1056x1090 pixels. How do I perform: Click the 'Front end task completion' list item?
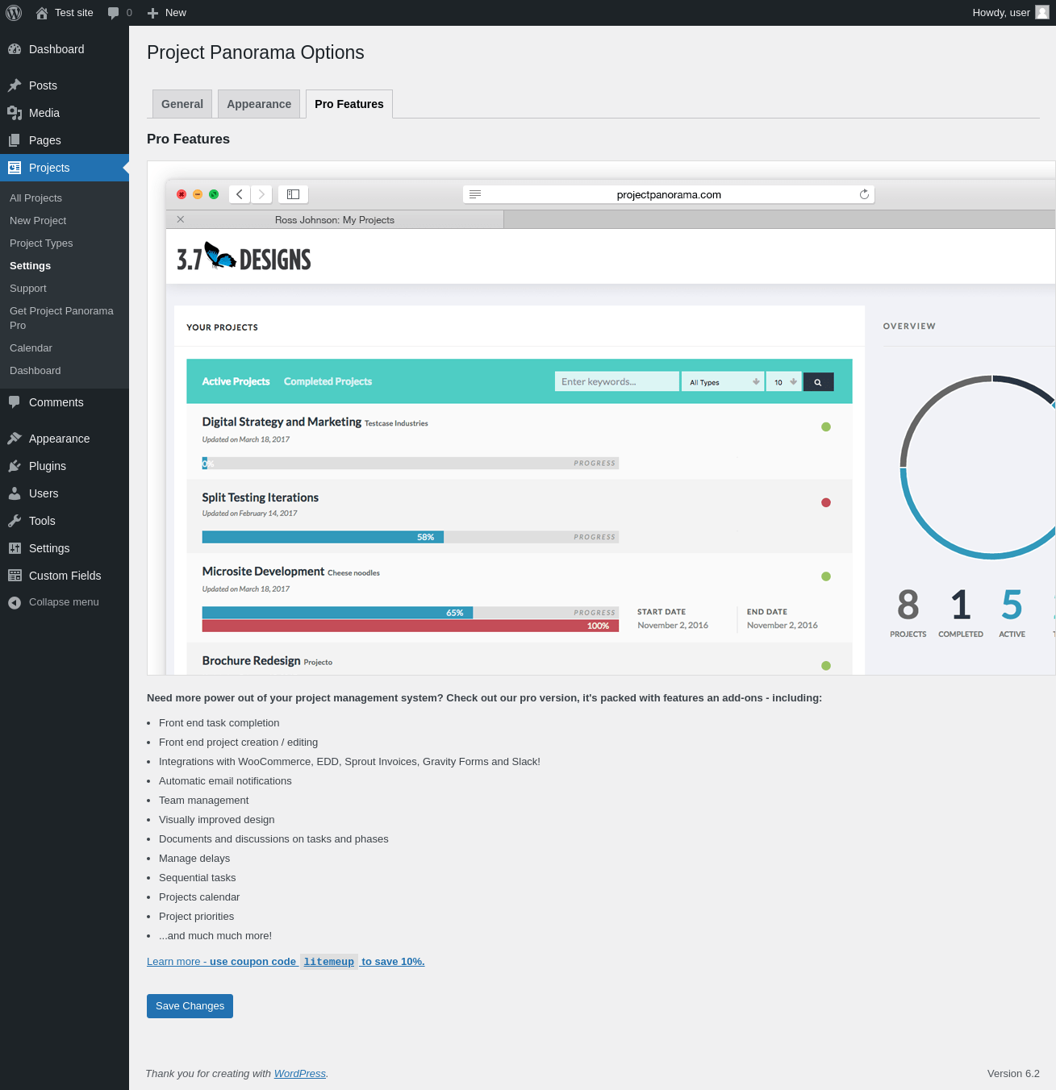[219, 723]
